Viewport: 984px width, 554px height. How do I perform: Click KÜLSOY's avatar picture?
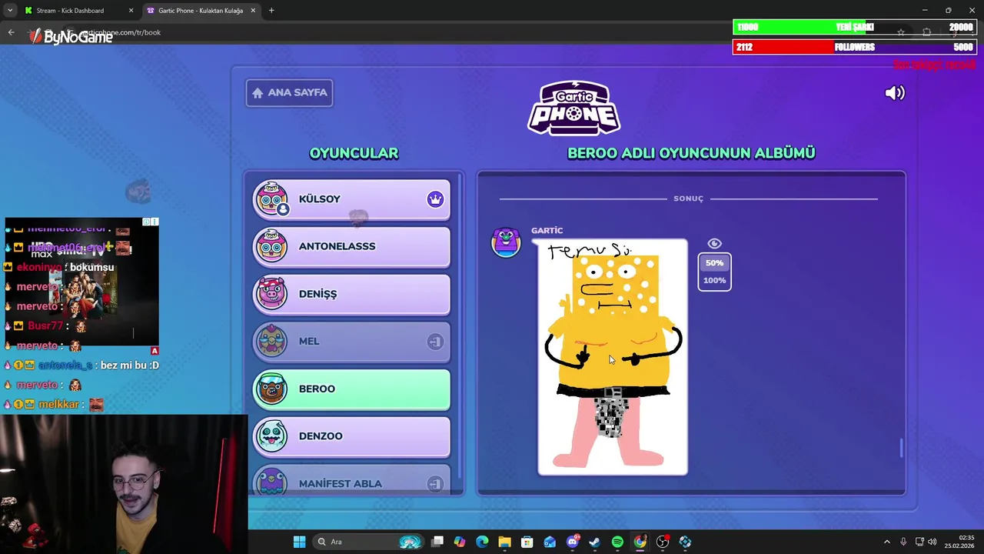tap(271, 199)
